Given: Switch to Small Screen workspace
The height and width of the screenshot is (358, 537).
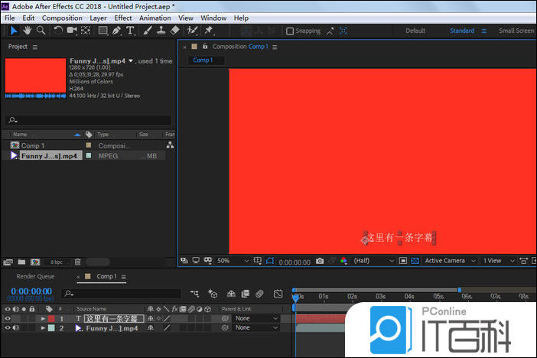Looking at the screenshot, I should point(516,31).
